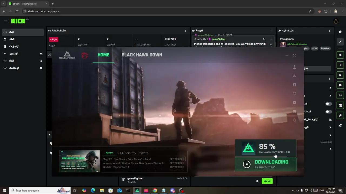Click the stream preview icon in the right dock
346x194 pixels.
pos(340,55)
